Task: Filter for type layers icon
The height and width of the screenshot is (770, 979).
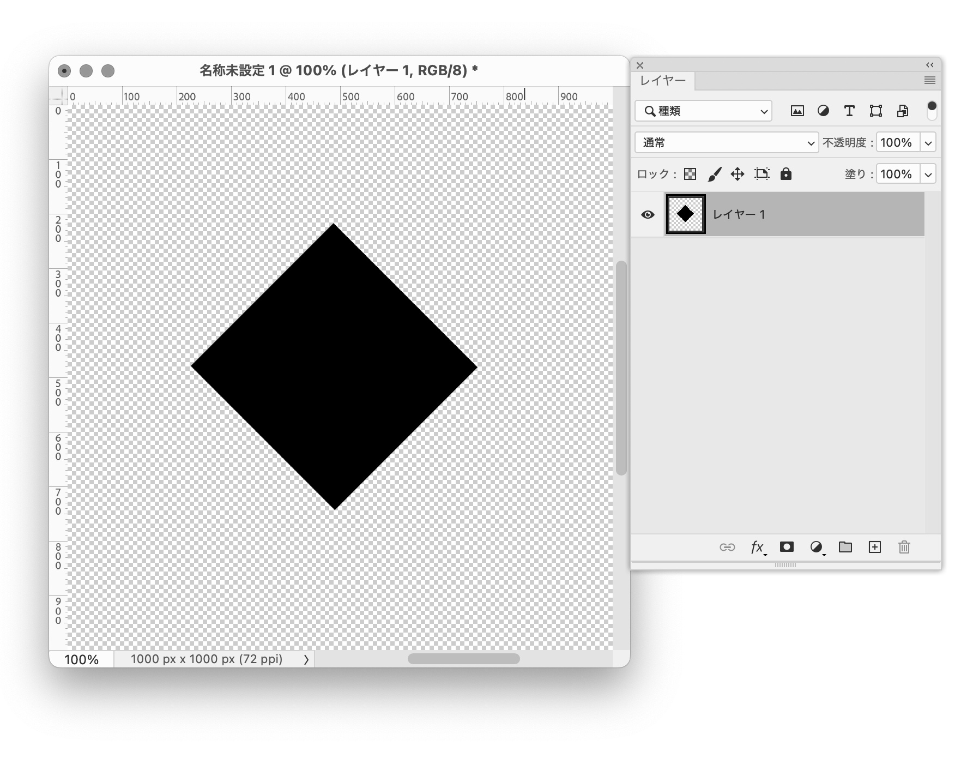Action: [x=849, y=111]
